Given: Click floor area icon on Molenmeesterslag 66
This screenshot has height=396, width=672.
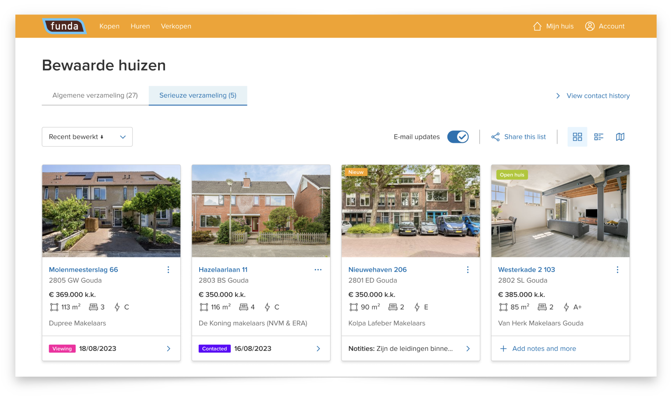Looking at the screenshot, I should (54, 307).
